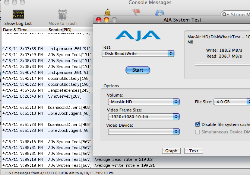Click the Simultaneous Device DMA checkbox
Screen dimensions: 250x175
point(197,132)
